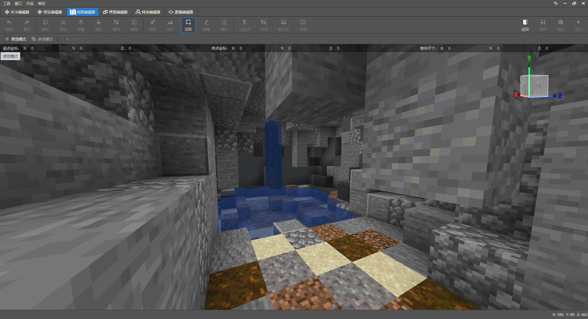Click the help question mark icon
Screen dimensions: 588x319
[x=556, y=3]
